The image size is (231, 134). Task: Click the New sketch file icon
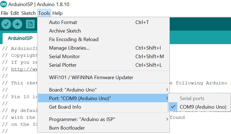coord(30,24)
